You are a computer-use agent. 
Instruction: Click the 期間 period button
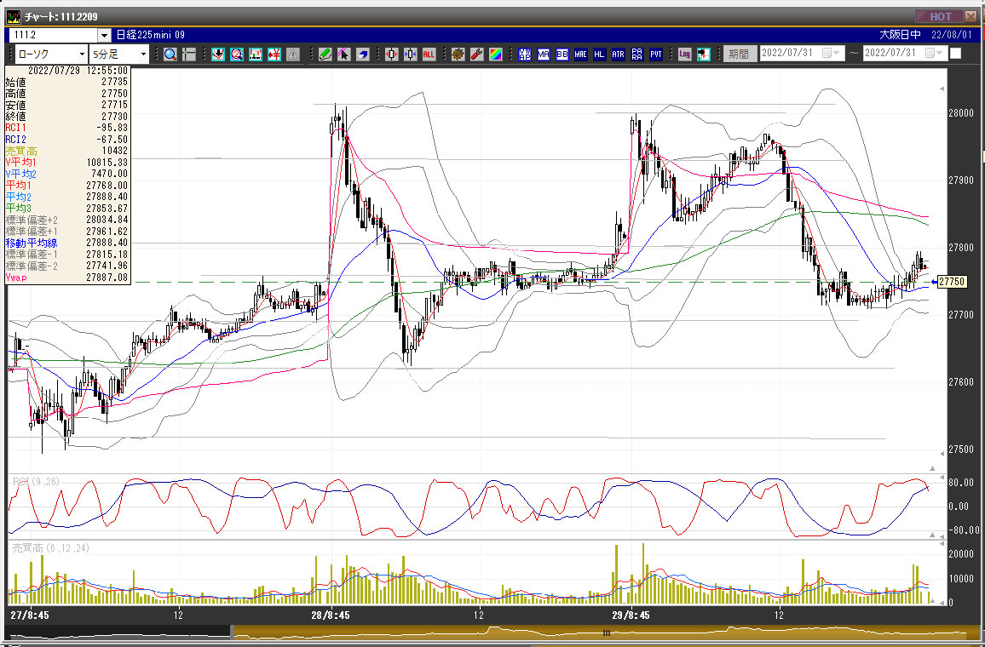(x=739, y=54)
